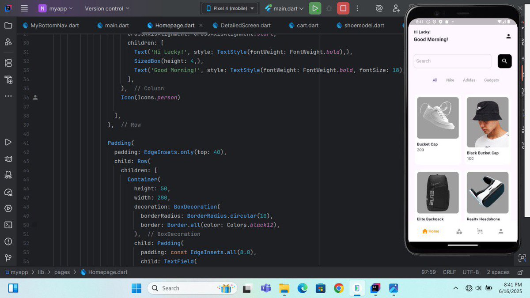
Task: Open the Pixel 4 (mobile) device selector
Action: click(230, 8)
